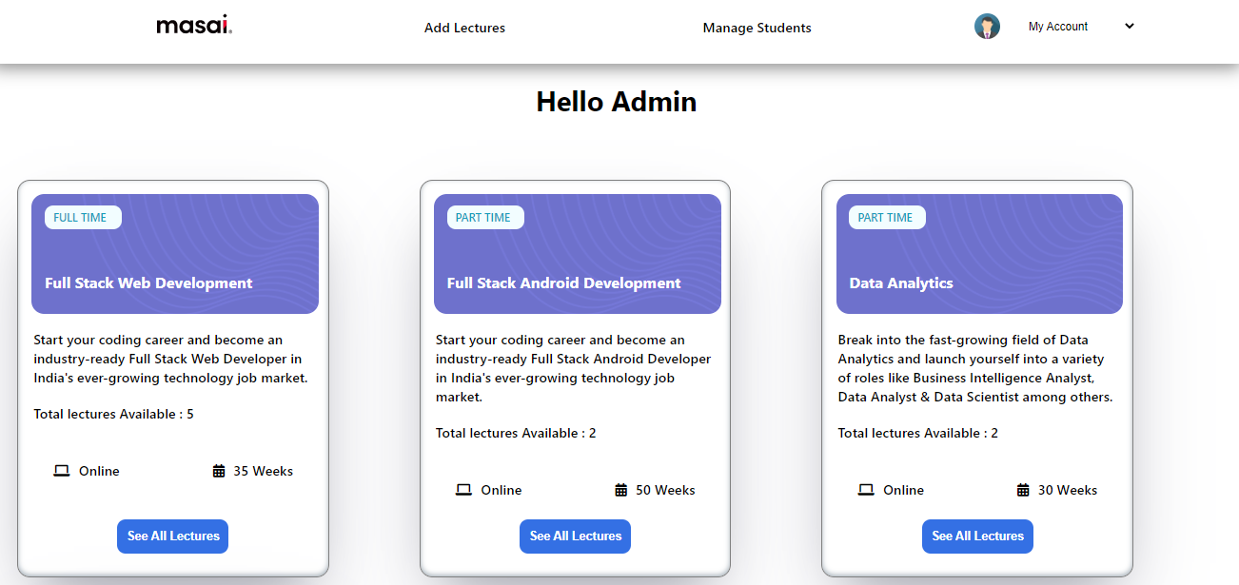Click the 30 Weeks duration text

tap(1068, 490)
